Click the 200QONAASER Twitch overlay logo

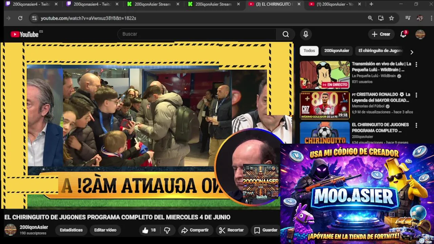[261, 182]
